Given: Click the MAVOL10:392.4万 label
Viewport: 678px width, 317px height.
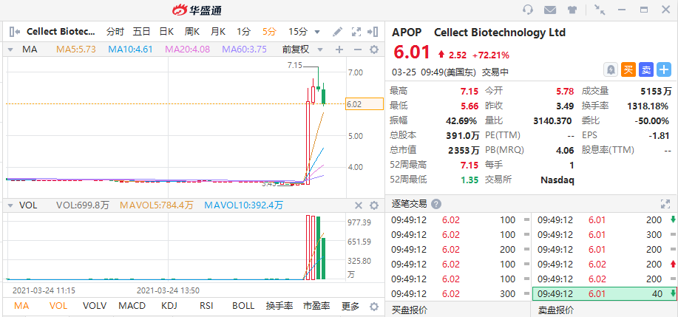Looking at the screenshot, I should 244,205.
